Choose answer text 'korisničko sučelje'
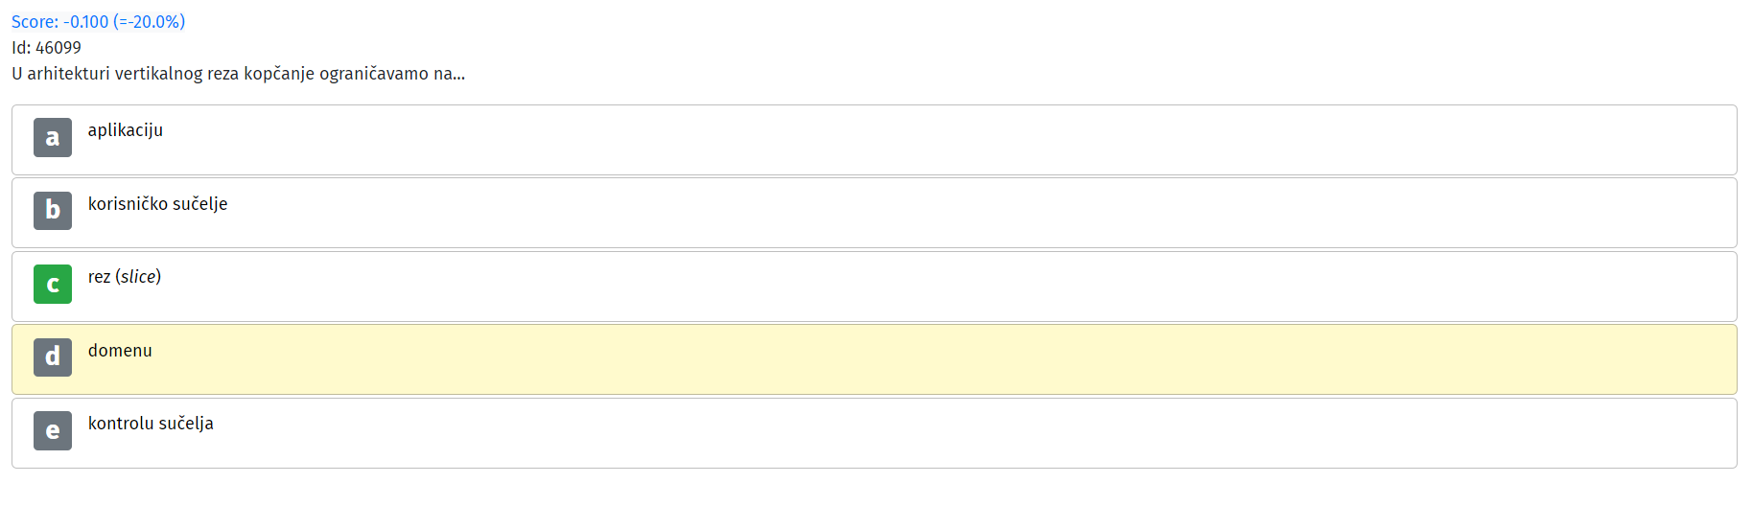Viewport: 1752px width, 506px height. (158, 204)
